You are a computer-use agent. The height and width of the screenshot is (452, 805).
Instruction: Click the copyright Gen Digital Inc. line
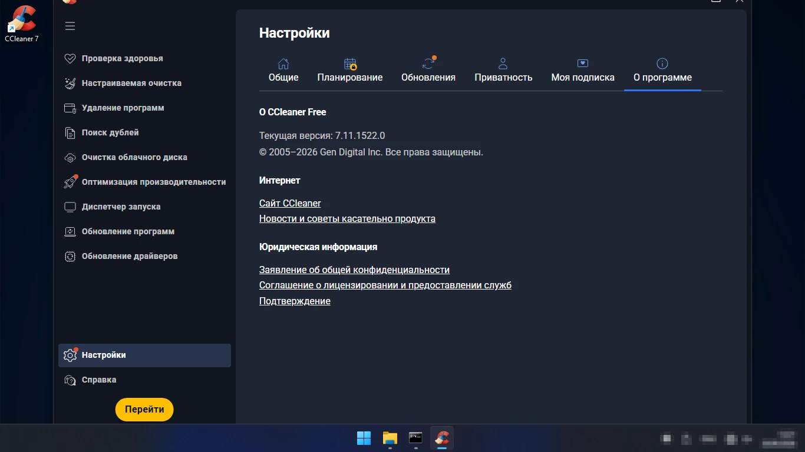click(x=371, y=152)
